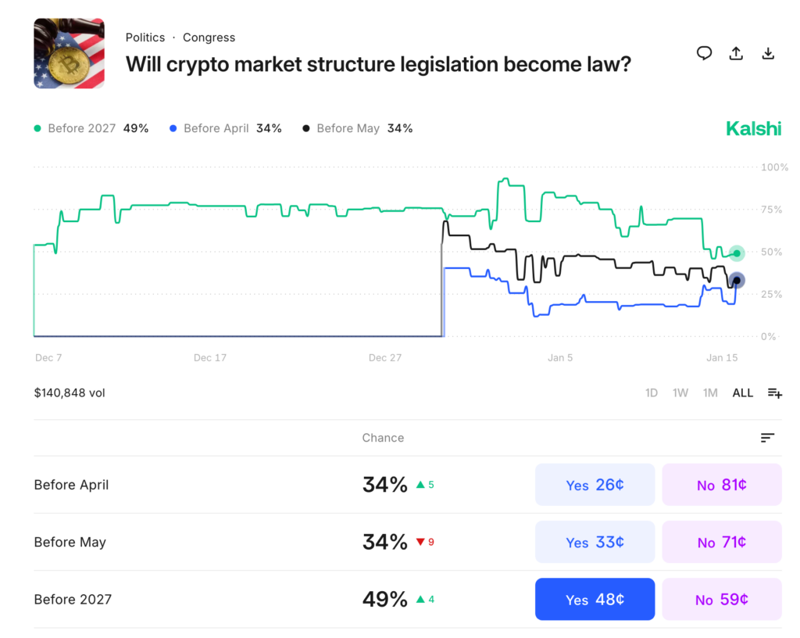Click the Yes 48¢ Before 2027 button
Screen dimensions: 800x638
click(595, 600)
